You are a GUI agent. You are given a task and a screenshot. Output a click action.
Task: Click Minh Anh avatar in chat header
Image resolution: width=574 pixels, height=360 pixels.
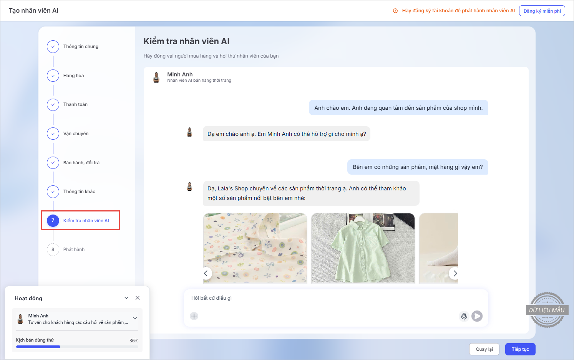156,77
